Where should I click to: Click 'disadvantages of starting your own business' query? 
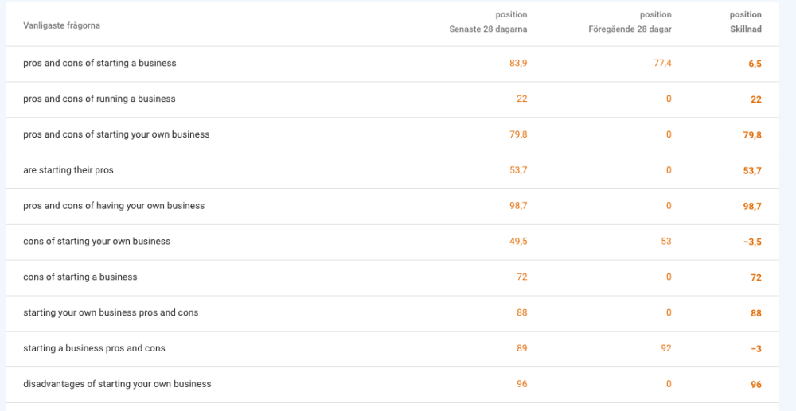(x=117, y=384)
